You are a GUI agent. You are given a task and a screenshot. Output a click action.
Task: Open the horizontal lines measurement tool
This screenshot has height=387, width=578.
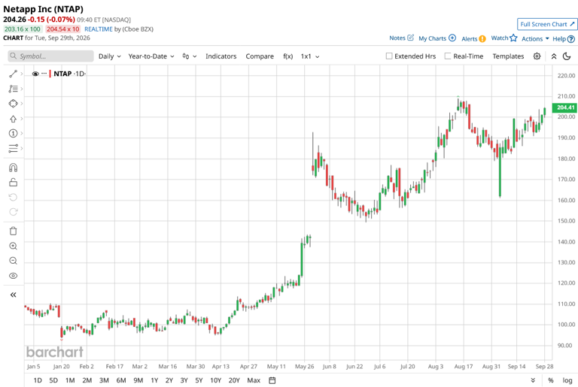click(x=13, y=148)
